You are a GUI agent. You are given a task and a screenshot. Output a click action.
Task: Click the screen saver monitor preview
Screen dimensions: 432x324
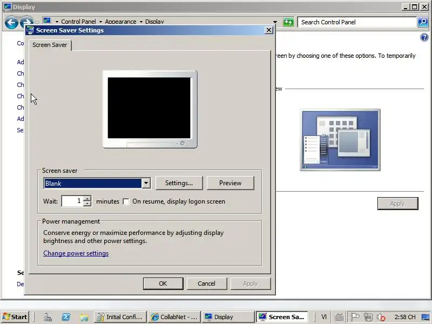150,109
